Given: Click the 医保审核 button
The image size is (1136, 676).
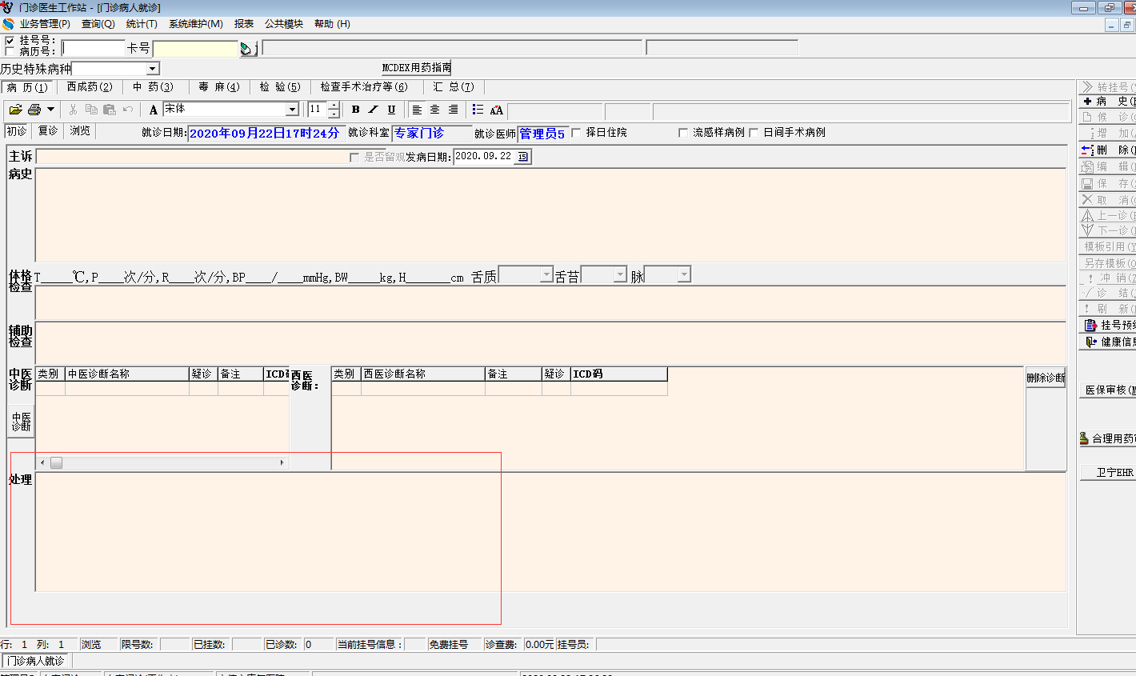Looking at the screenshot, I should tap(1108, 390).
